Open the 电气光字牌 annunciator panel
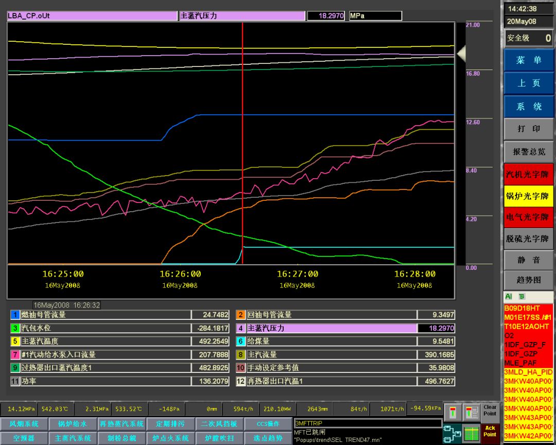This screenshot has width=556, height=445. 528,217
